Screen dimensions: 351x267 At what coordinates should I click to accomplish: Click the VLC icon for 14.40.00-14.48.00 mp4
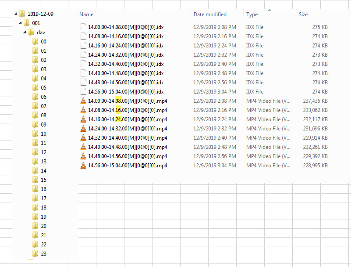[x=83, y=147]
